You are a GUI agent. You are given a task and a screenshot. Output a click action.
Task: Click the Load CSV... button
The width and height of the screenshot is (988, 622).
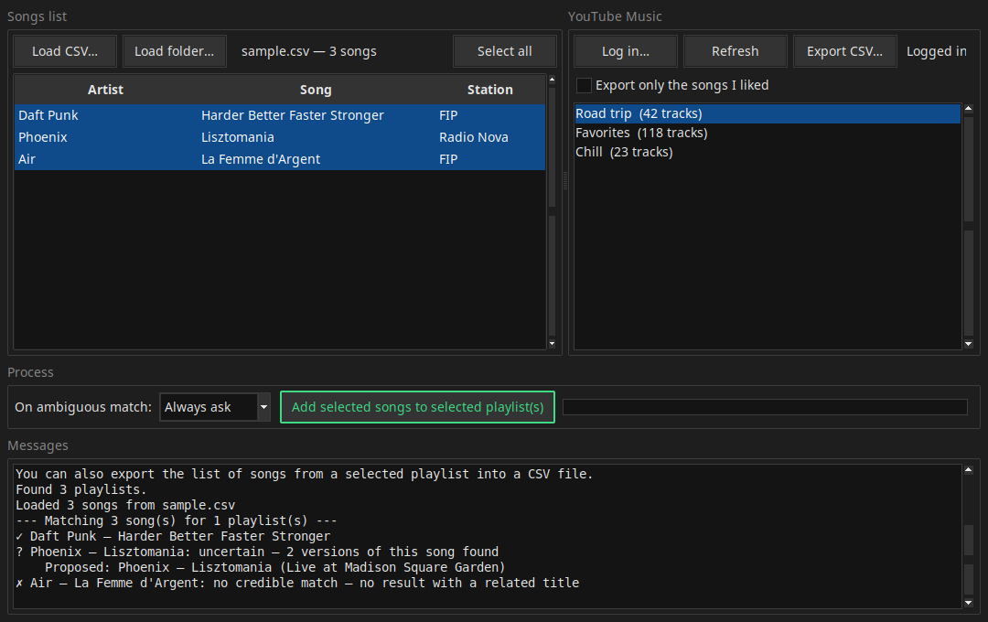pos(65,51)
